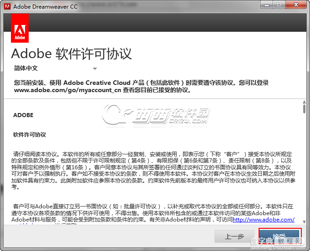Viewport: 310px width, 251px height.
Task: Click the paragraph starting 客户可与Adobe直接订立
Action: click(153, 213)
